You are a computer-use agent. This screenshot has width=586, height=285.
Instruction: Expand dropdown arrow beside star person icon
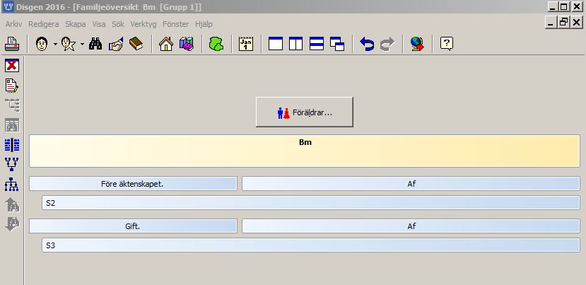point(82,45)
